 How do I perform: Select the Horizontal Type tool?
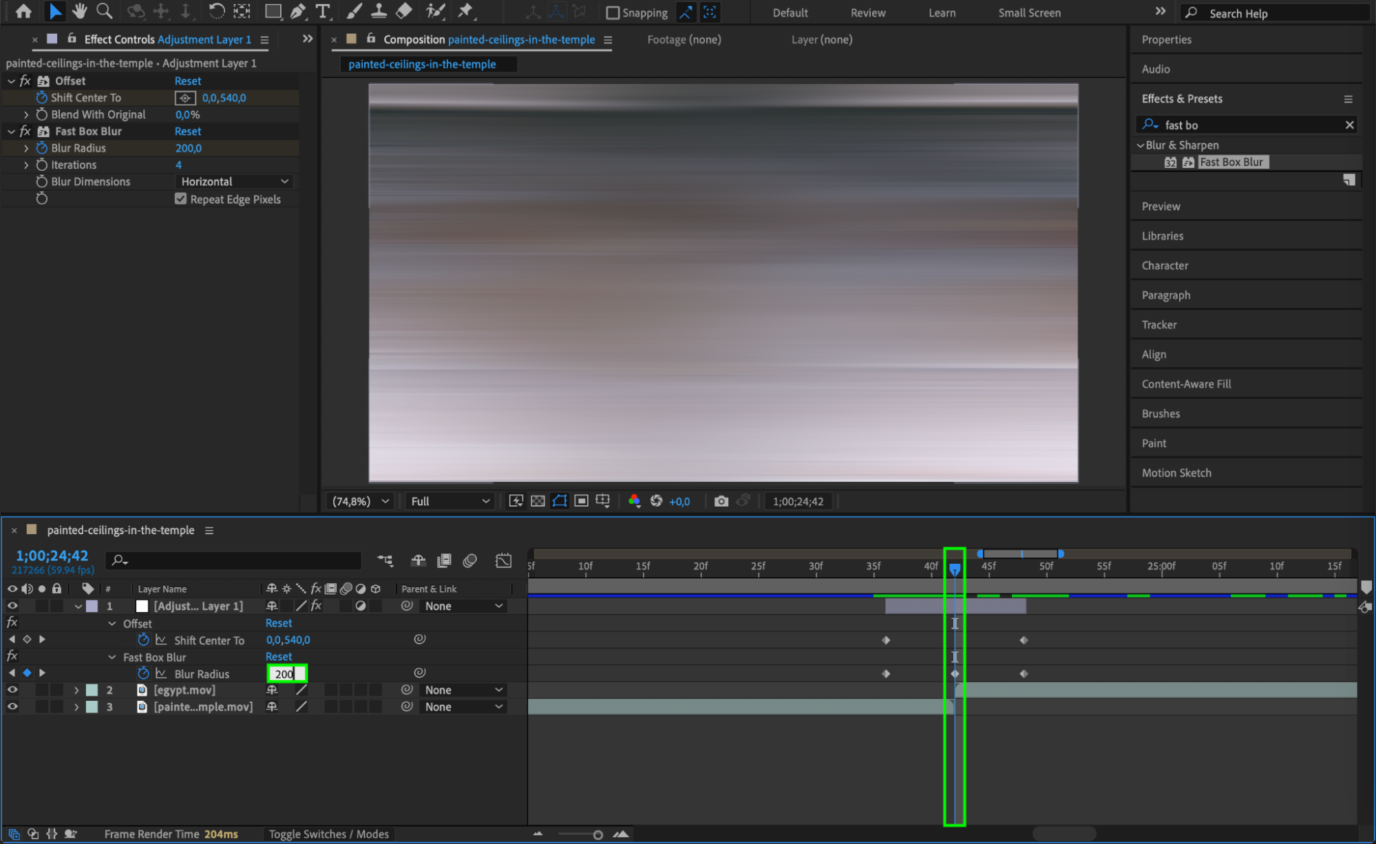322,11
